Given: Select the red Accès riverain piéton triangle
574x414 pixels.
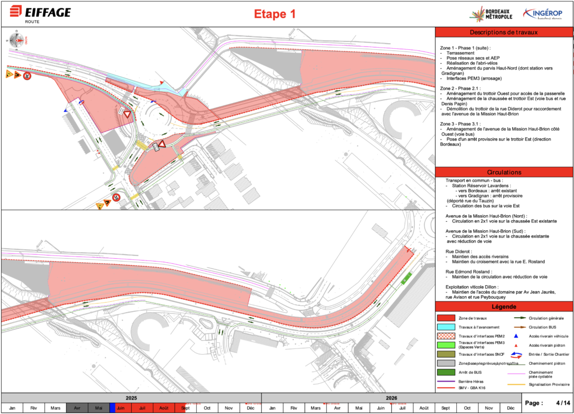Looking at the screenshot, I should tap(516, 345).
